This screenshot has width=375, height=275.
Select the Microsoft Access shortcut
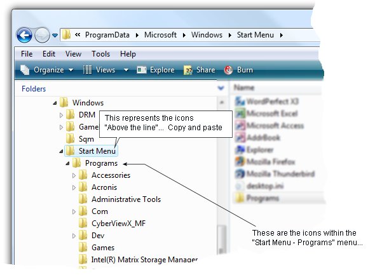pyautogui.click(x=269, y=126)
